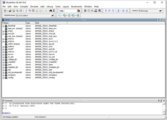Image resolution: width=167 pixels, height=120 pixels.
Task: Toggle the sort triangle left of the Name column
Action: (3, 23)
